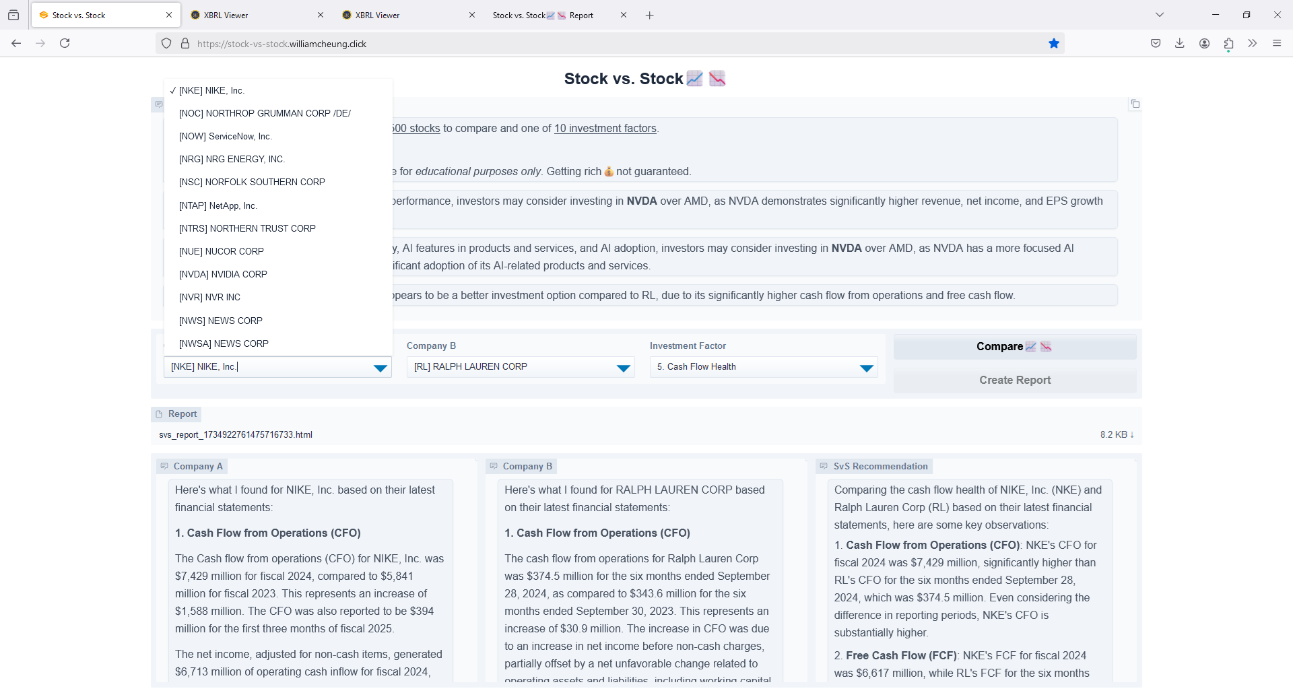
Task: Open the extensions puzzle icon
Action: point(1228,43)
